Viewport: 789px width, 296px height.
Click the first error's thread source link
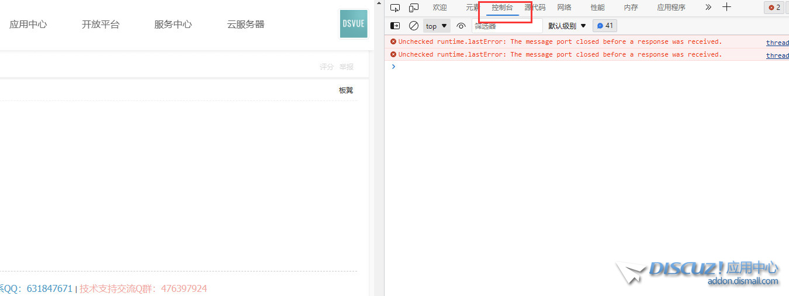(777, 43)
